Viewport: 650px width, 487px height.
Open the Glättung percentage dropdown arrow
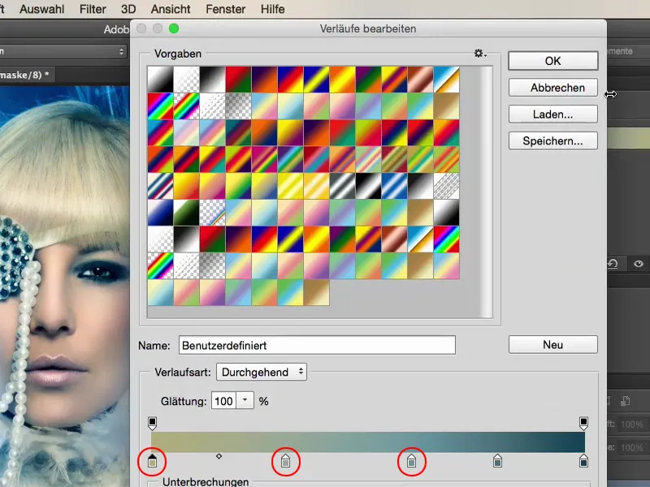click(x=245, y=400)
